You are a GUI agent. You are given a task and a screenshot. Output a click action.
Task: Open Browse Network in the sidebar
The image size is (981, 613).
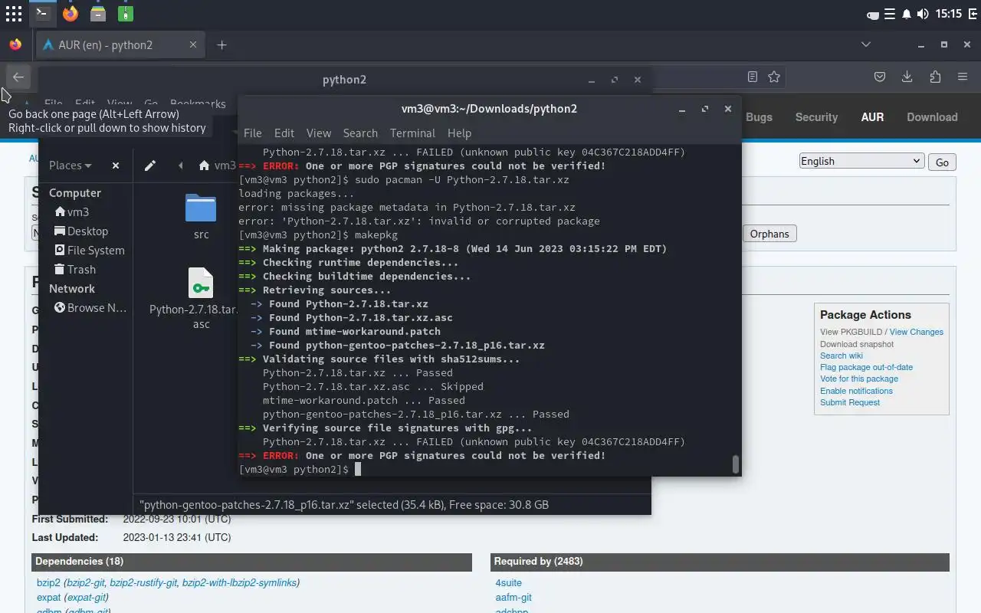point(90,307)
